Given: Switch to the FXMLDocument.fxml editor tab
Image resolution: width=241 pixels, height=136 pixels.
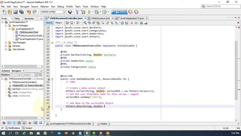Looking at the screenshot, I should click(101, 18).
